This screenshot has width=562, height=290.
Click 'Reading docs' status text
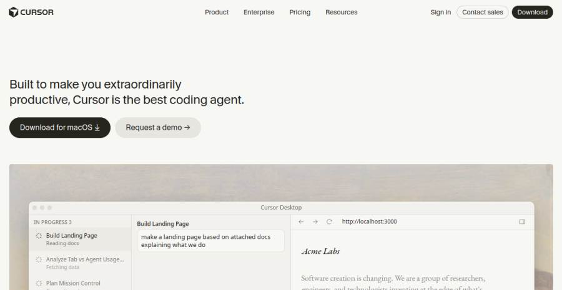click(x=62, y=243)
